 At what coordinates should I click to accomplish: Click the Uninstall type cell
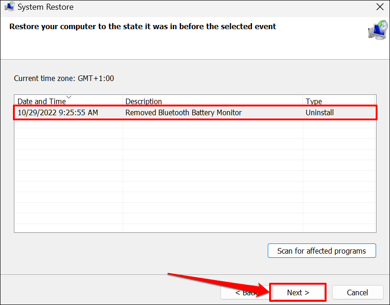(320, 112)
